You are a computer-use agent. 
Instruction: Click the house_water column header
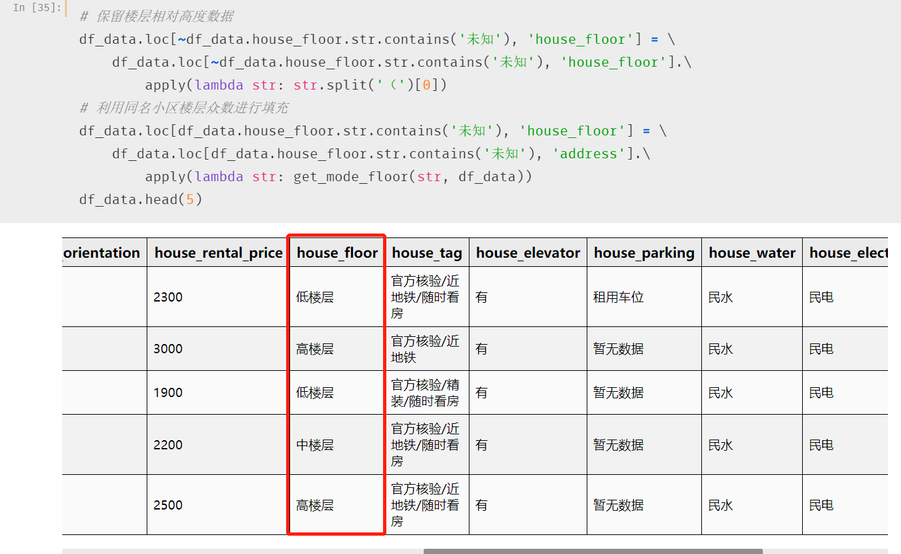pyautogui.click(x=752, y=252)
